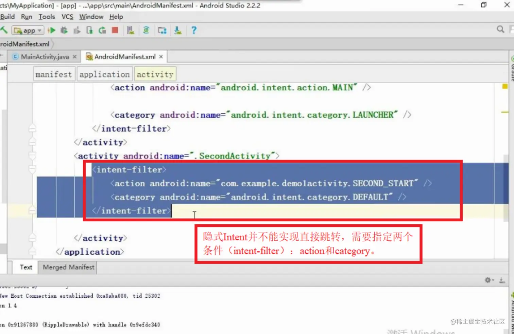Click Attach Debugger to Android Process icon
The width and height of the screenshot is (514, 334).
[x=90, y=30]
